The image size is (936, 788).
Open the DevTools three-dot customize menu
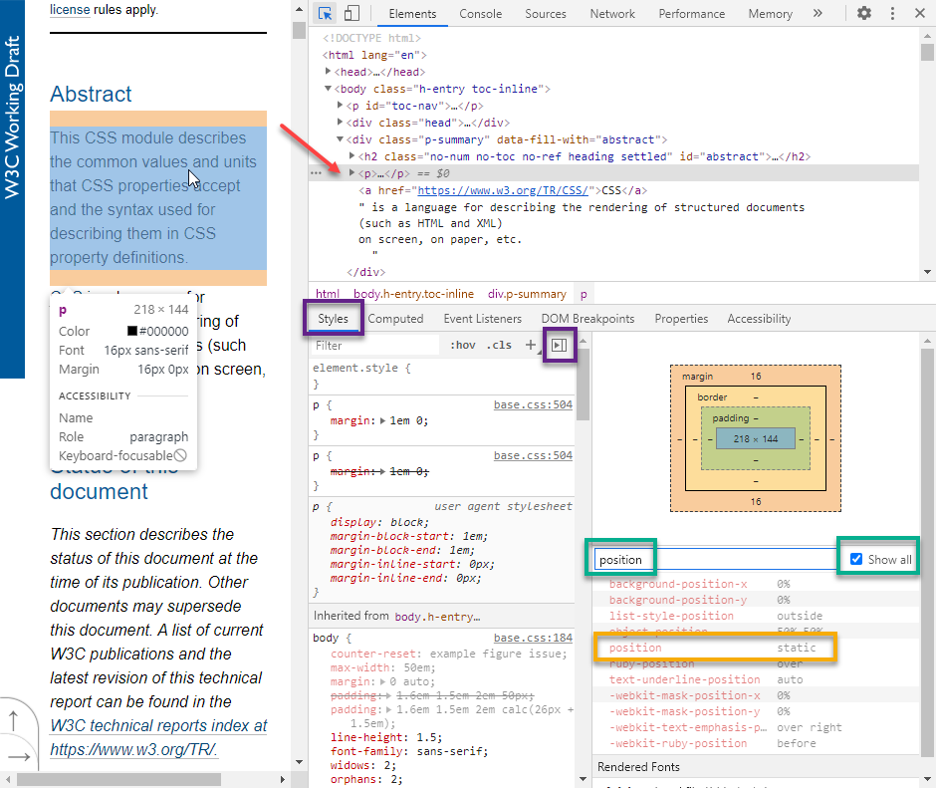892,13
